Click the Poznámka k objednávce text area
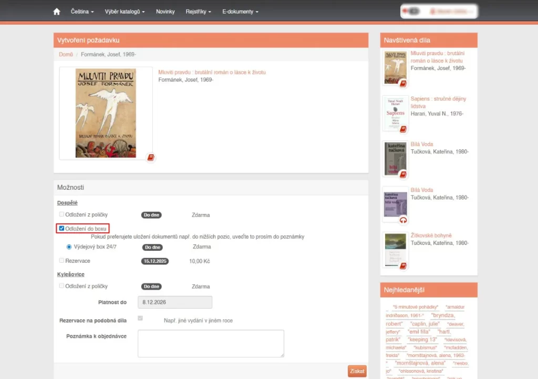 pos(211,344)
